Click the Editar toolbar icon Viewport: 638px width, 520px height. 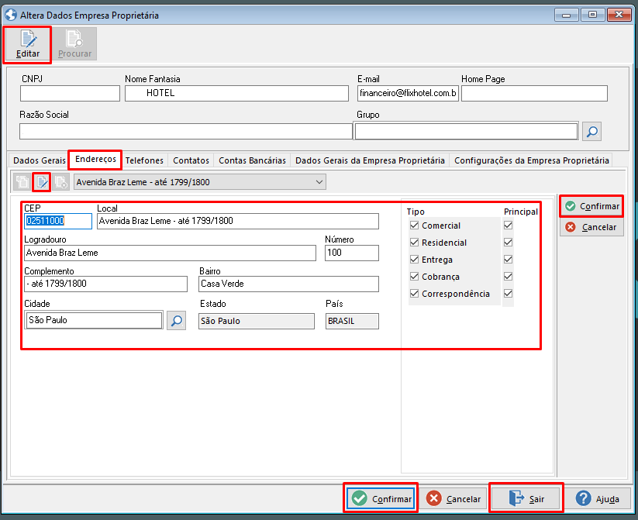(28, 44)
